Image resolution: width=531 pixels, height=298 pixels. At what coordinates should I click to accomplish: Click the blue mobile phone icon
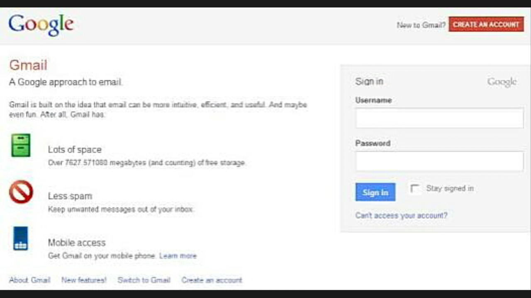coord(20,238)
